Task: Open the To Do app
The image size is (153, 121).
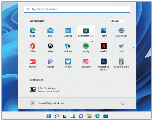Action: coord(121,48)
